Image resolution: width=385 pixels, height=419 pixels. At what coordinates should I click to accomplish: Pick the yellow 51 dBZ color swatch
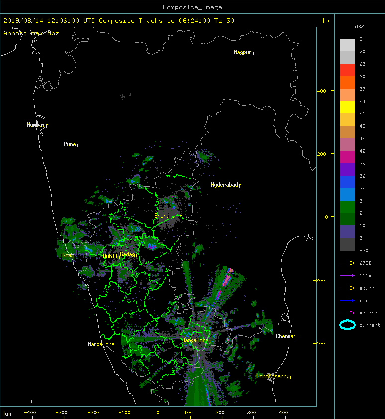coord(347,107)
